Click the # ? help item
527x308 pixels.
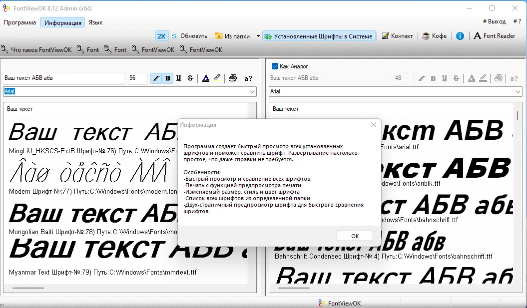(517, 21)
